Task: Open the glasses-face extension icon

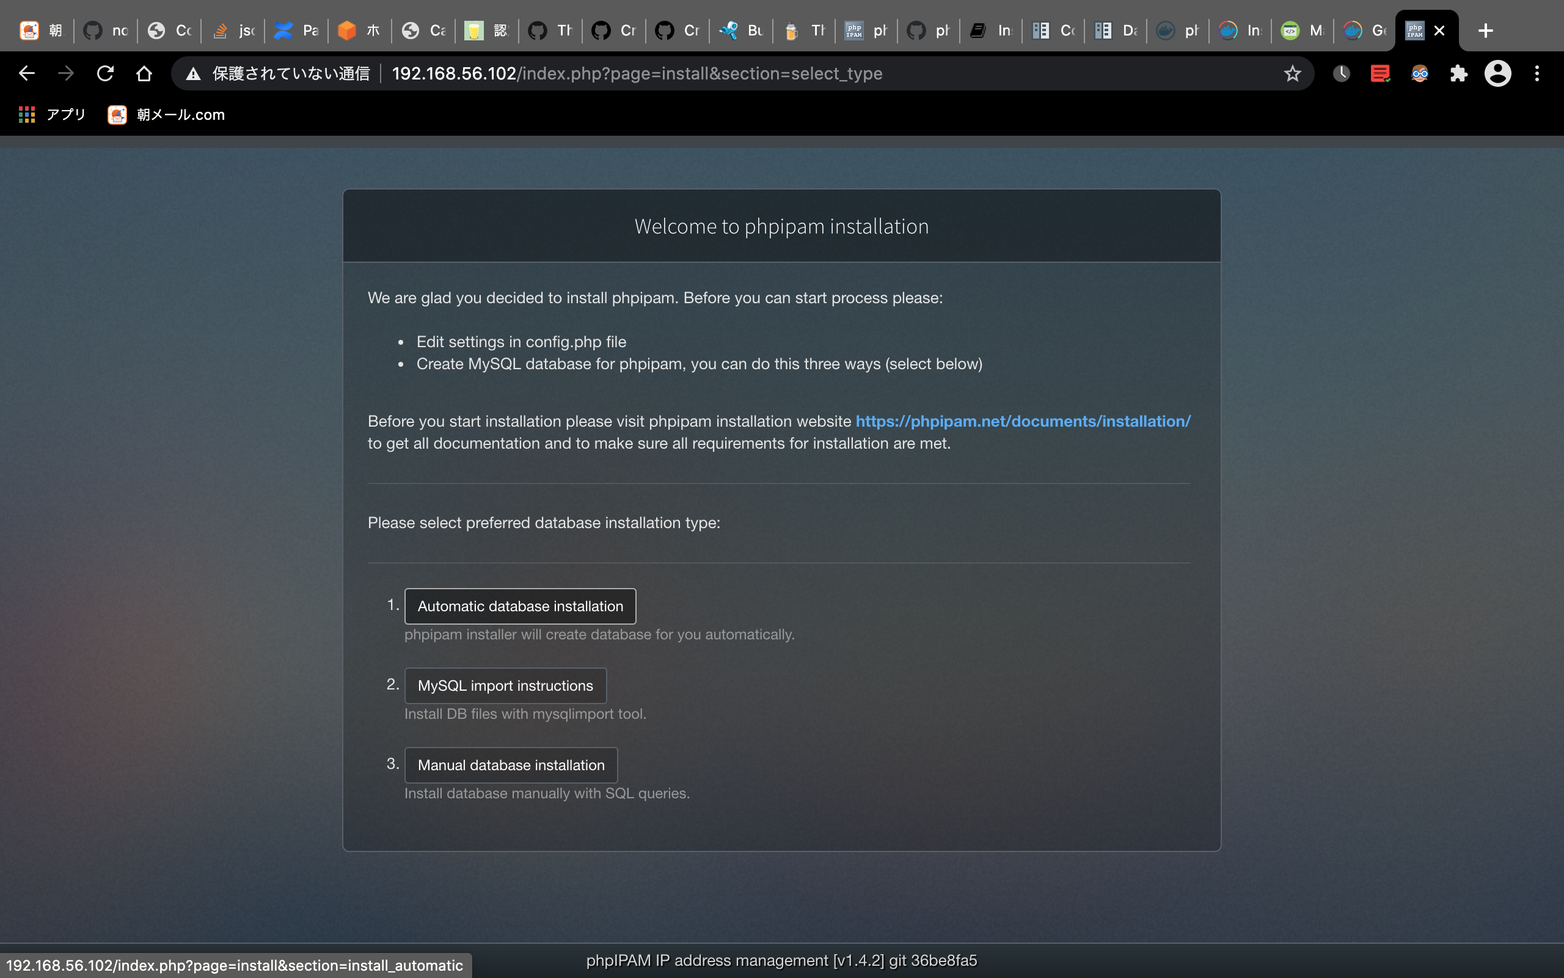Action: coord(1419,73)
